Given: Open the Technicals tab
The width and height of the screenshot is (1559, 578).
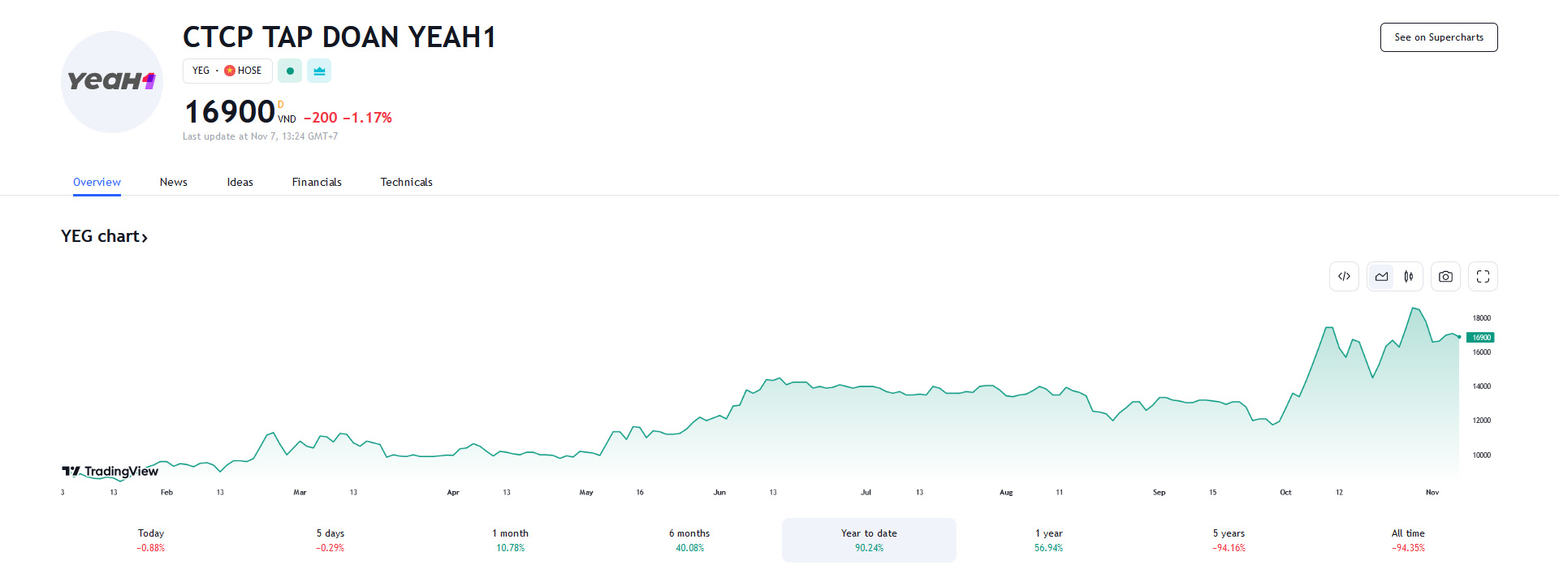Looking at the screenshot, I should [x=406, y=182].
